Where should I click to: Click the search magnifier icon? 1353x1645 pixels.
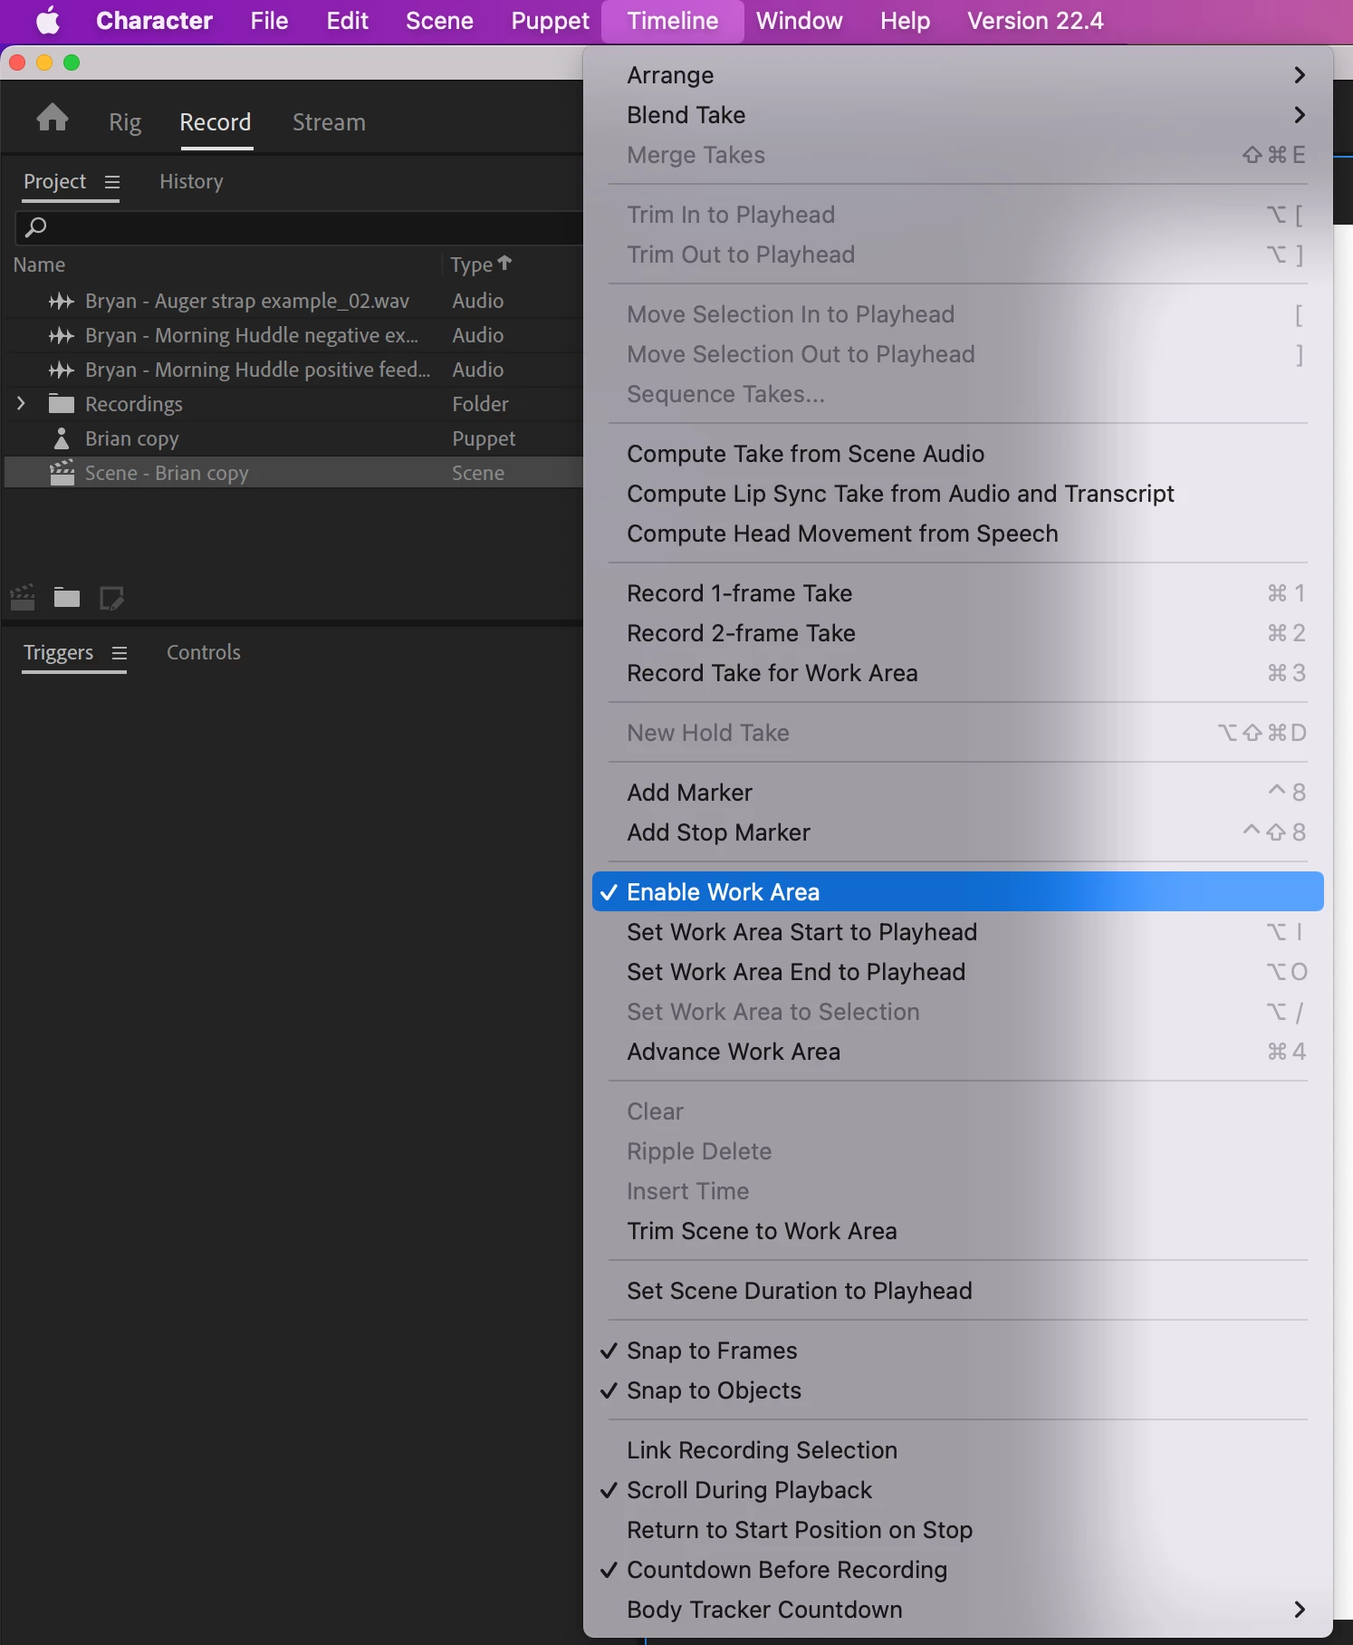(35, 226)
